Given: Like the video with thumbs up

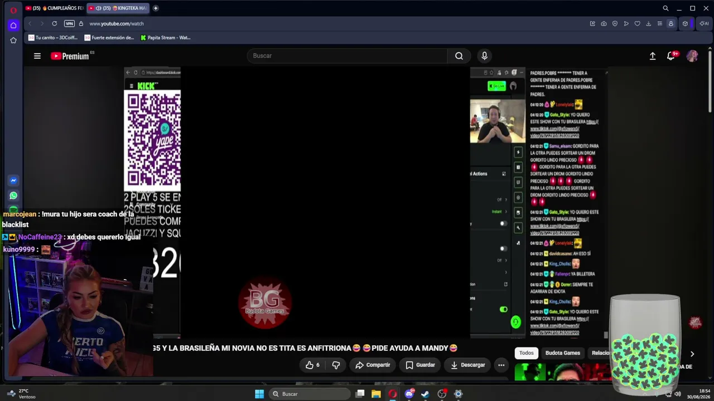Looking at the screenshot, I should [x=312, y=365].
